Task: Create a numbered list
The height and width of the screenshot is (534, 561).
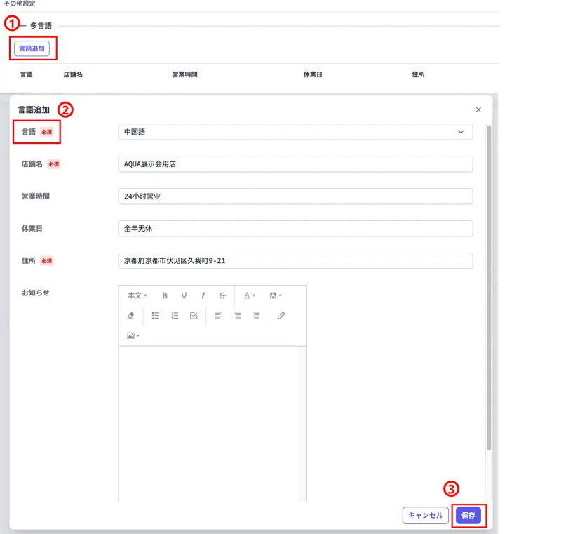Action: click(173, 315)
